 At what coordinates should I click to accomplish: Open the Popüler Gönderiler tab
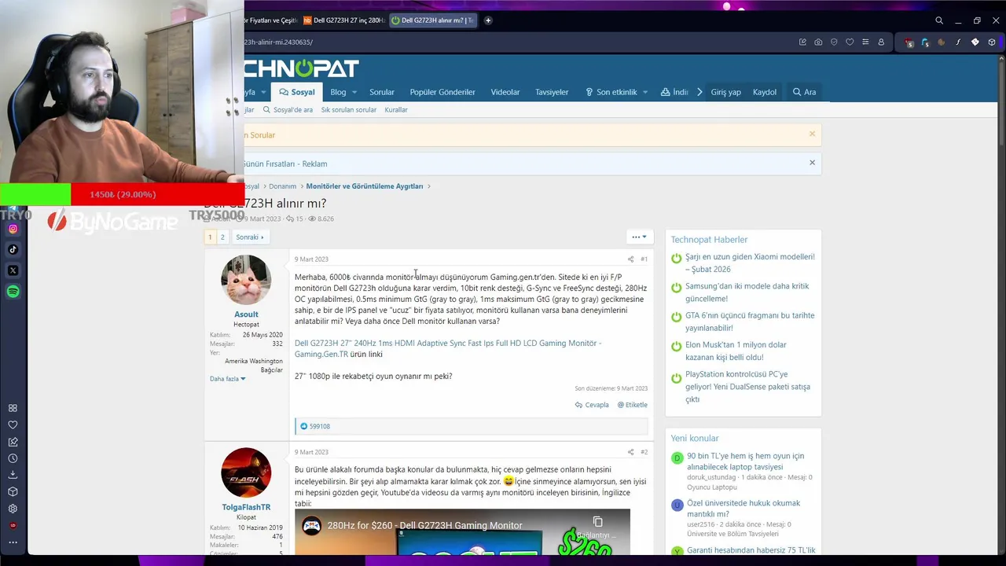442,92
